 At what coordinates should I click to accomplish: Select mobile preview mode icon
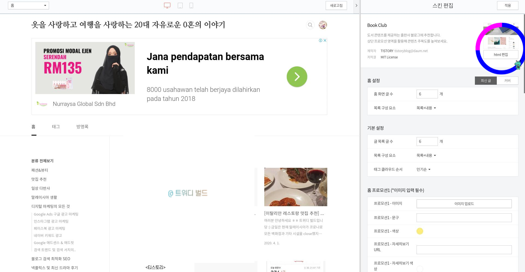click(191, 5)
